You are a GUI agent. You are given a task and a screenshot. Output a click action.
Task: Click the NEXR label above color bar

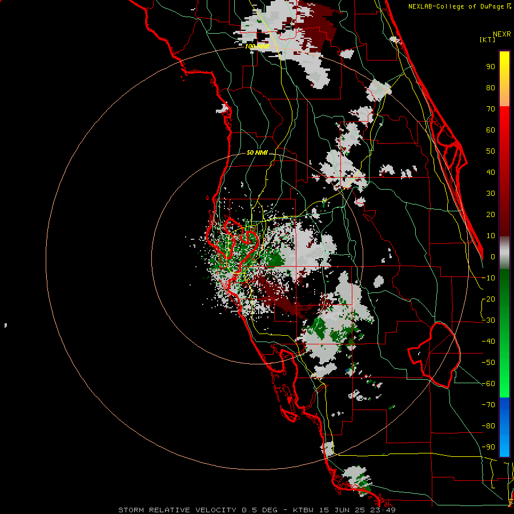point(502,34)
